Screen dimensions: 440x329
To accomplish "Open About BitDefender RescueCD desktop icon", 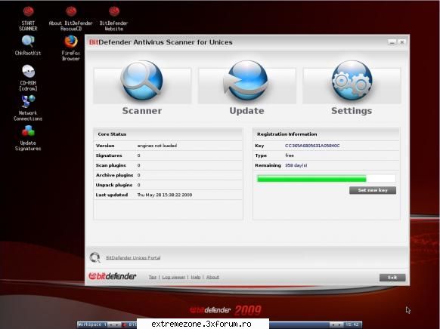I will pos(71,18).
